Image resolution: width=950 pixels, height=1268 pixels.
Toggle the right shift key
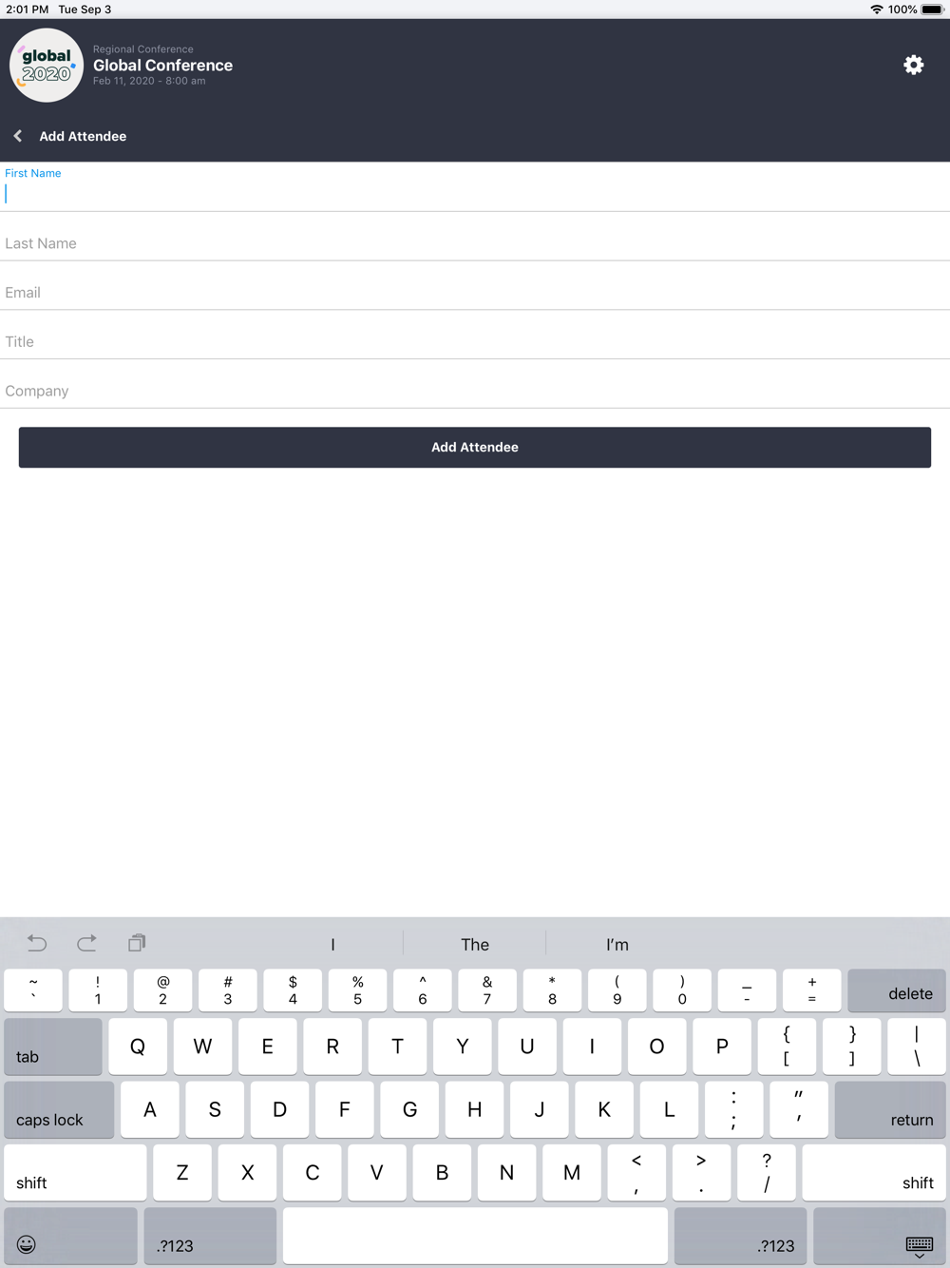(x=874, y=1172)
